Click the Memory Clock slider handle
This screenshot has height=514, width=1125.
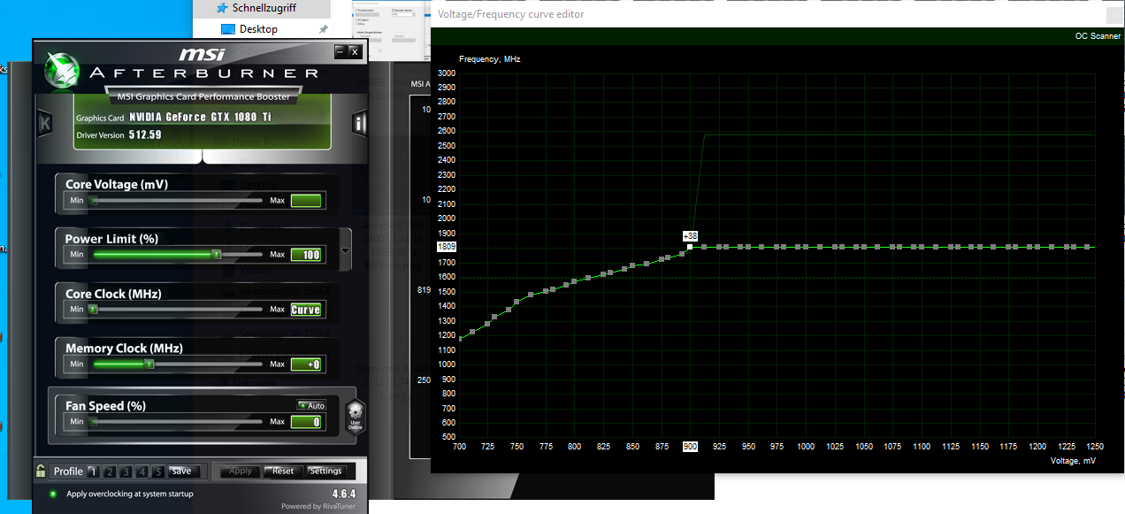click(x=149, y=364)
